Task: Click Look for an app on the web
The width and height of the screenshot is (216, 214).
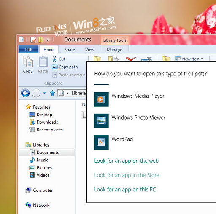Action: 127,161
